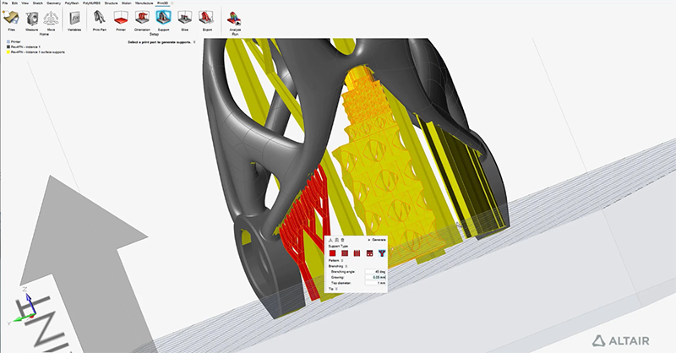This screenshot has width=676, height=353.
Task: Open the File menu
Action: [x=5, y=3]
